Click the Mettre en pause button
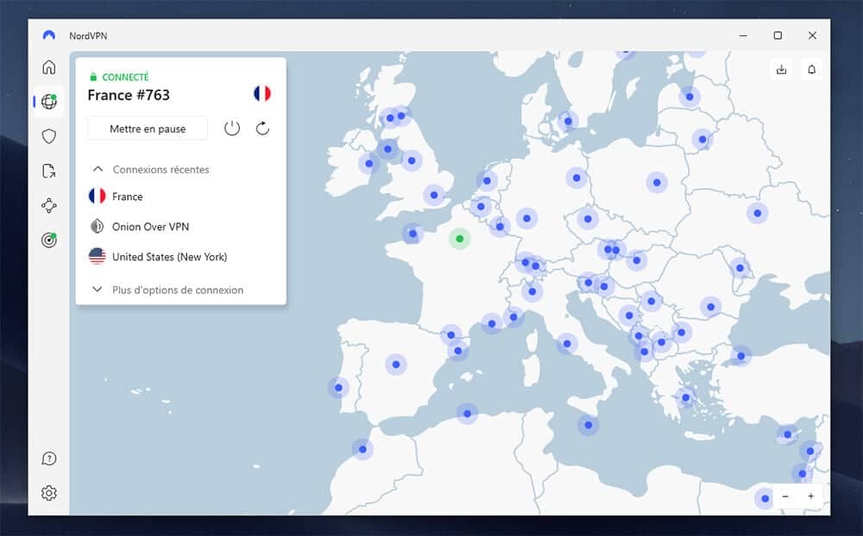The height and width of the screenshot is (536, 863). pos(148,128)
